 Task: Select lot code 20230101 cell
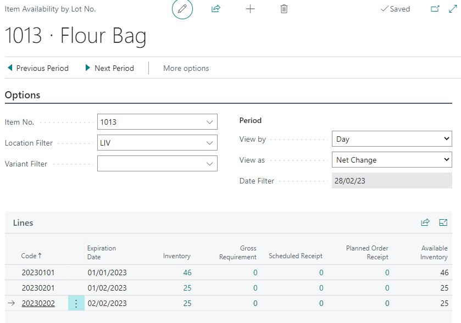(38, 272)
